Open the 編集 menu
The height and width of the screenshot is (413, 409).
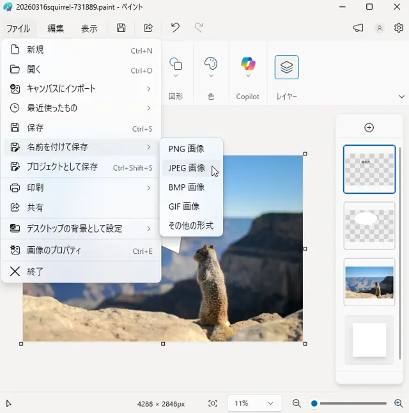point(56,28)
